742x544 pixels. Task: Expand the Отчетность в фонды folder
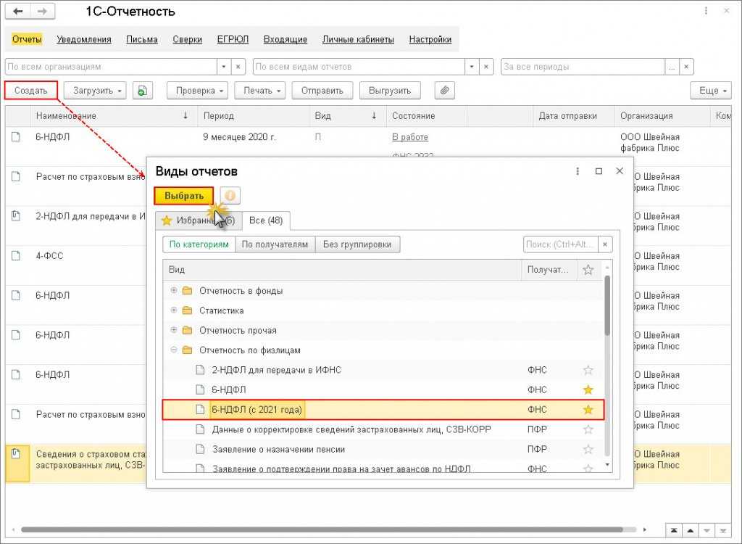click(x=174, y=291)
